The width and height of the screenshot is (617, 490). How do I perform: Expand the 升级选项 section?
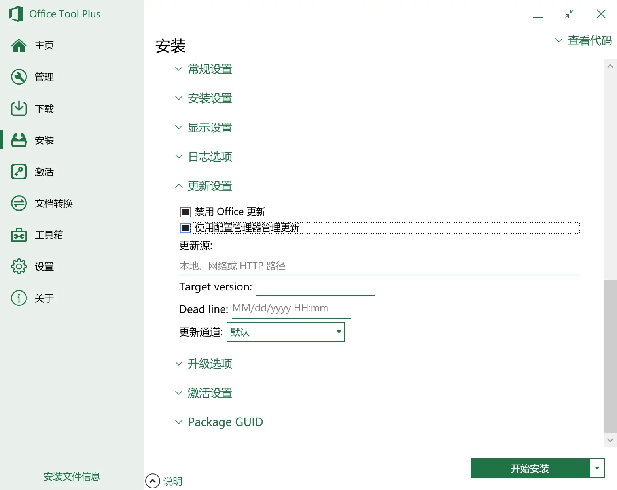click(204, 364)
